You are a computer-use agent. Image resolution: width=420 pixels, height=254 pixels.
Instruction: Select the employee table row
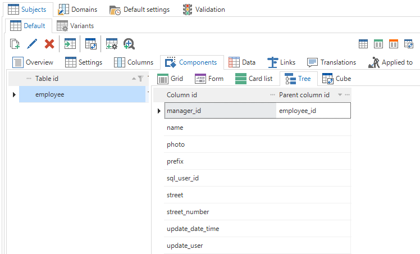pyautogui.click(x=81, y=94)
